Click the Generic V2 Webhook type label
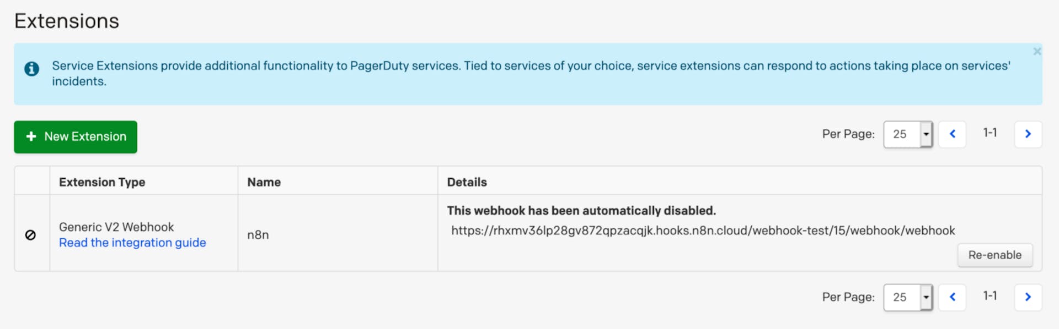This screenshot has width=1059, height=329. point(116,227)
